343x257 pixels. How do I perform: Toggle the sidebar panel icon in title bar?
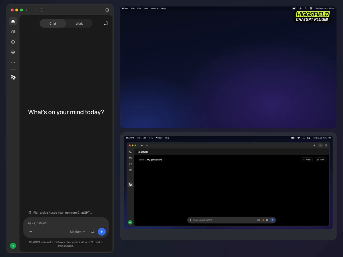(x=41, y=10)
